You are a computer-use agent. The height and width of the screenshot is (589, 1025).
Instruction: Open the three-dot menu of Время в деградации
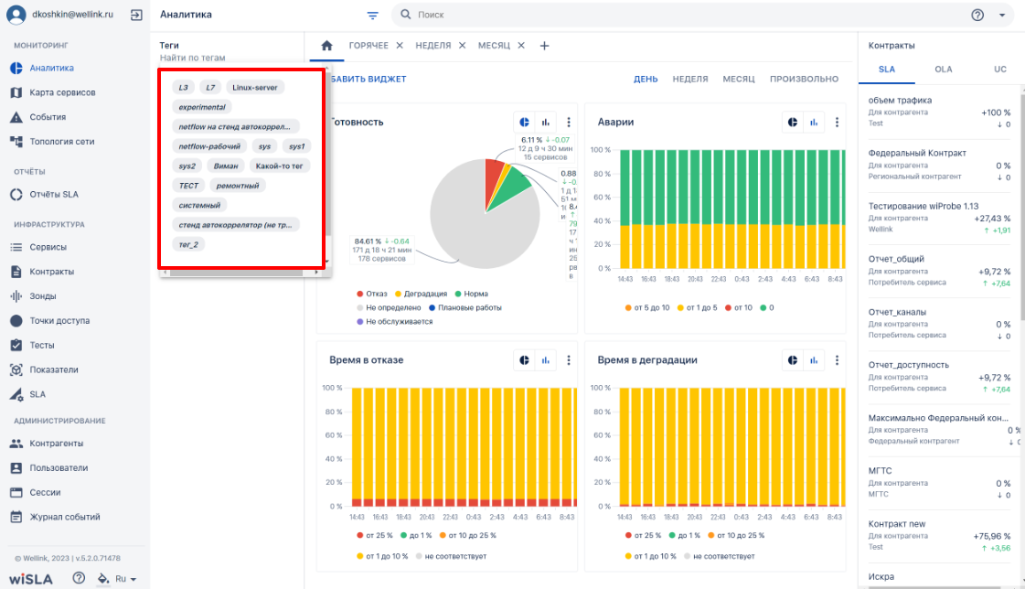[x=837, y=360]
